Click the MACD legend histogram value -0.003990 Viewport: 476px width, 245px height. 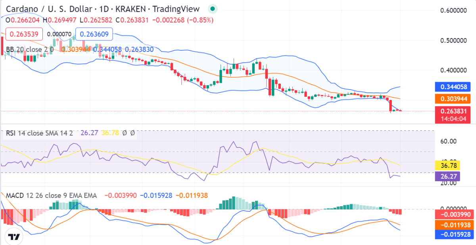(x=121, y=195)
